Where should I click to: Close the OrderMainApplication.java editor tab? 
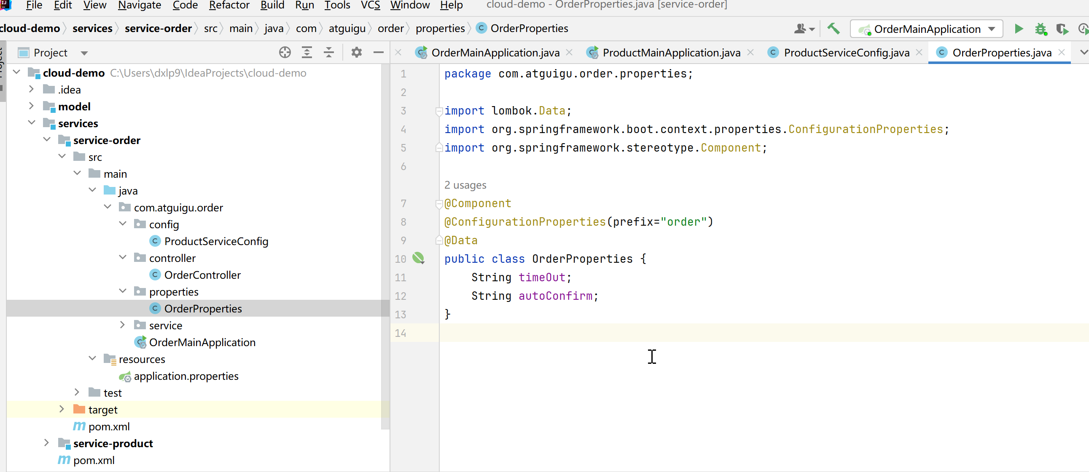[x=569, y=52]
